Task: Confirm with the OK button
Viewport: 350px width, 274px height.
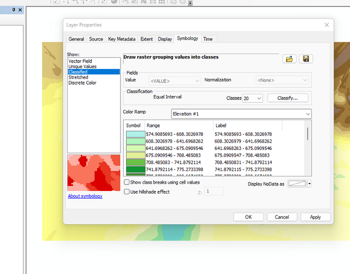Action: pyautogui.click(x=248, y=217)
